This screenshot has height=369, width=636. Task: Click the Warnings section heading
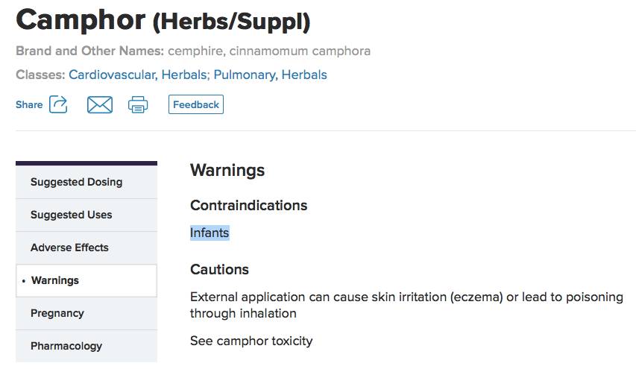click(x=227, y=170)
